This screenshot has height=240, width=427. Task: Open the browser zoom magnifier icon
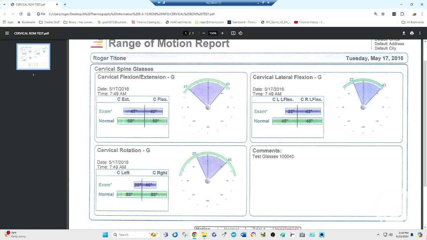[376, 14]
